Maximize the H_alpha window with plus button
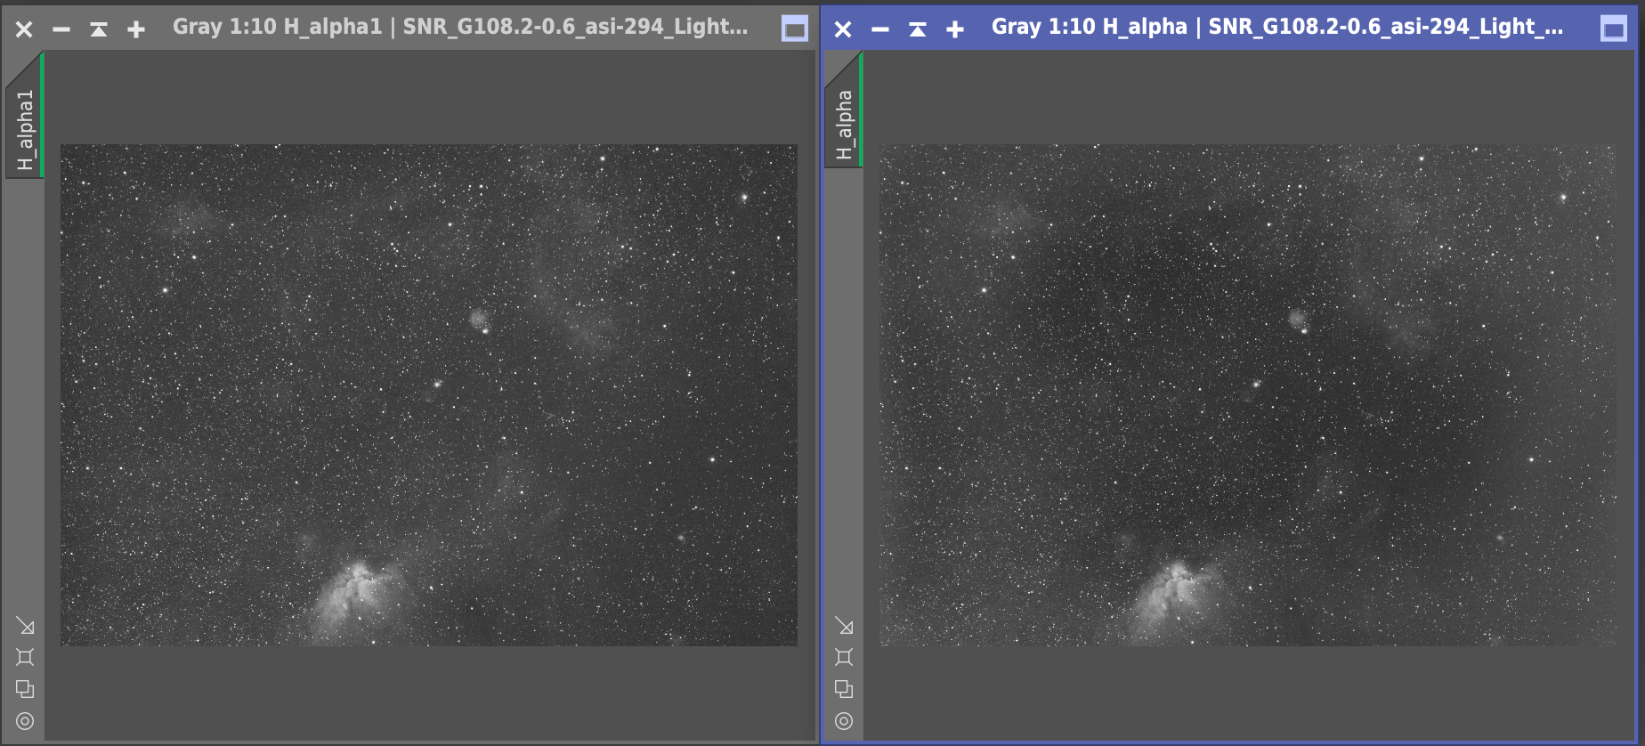 pyautogui.click(x=955, y=29)
